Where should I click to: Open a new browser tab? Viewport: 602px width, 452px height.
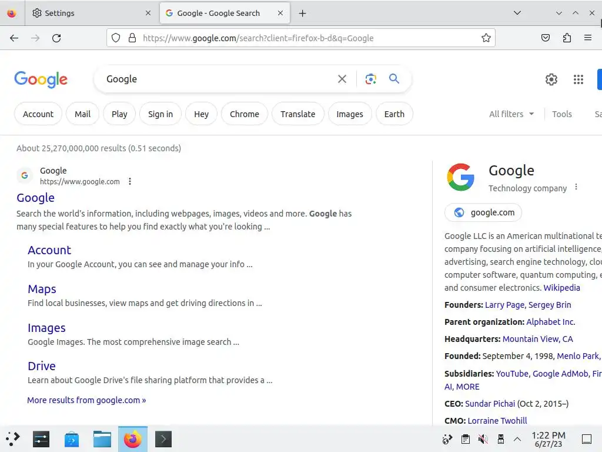tap(303, 14)
